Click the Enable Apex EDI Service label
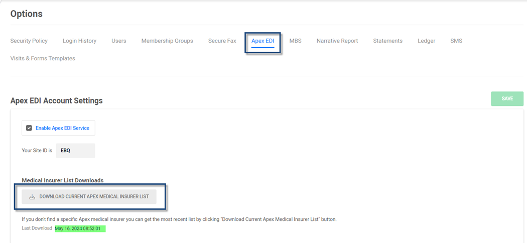 coord(63,128)
